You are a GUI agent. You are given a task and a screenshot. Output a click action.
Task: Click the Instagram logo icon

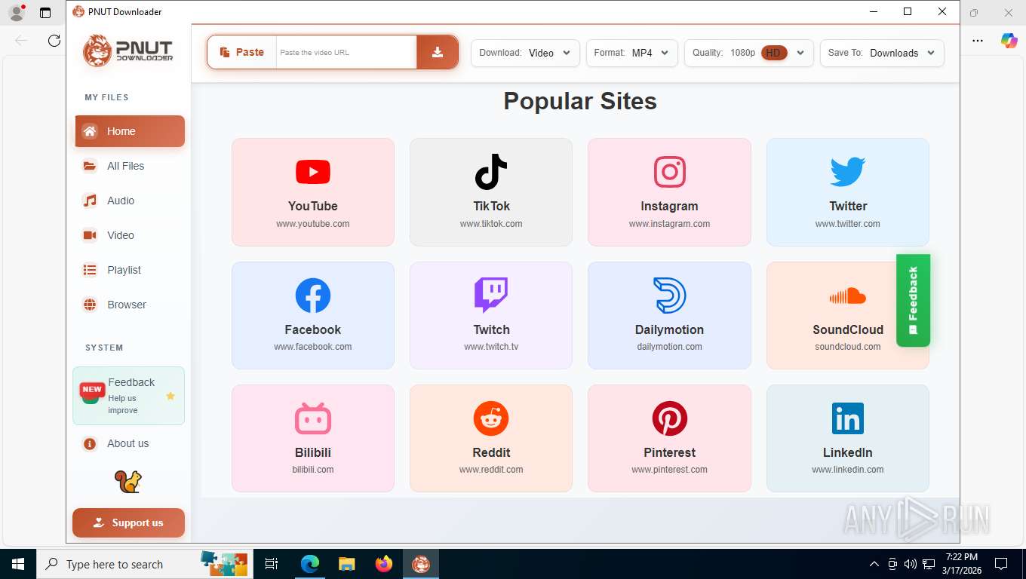pos(669,172)
